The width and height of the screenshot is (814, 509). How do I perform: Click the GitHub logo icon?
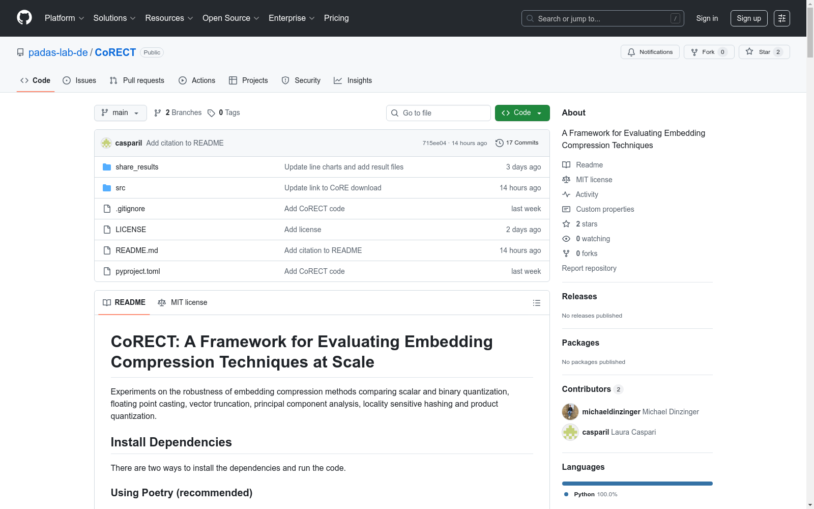(24, 18)
